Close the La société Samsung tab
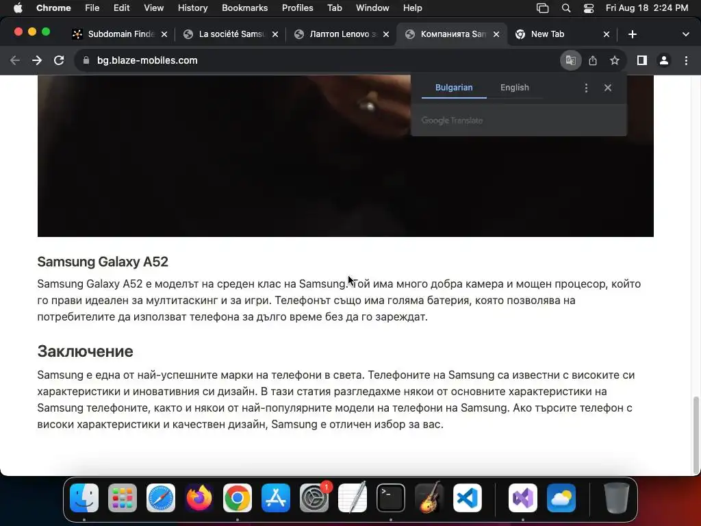This screenshot has height=526, width=701. click(x=275, y=34)
